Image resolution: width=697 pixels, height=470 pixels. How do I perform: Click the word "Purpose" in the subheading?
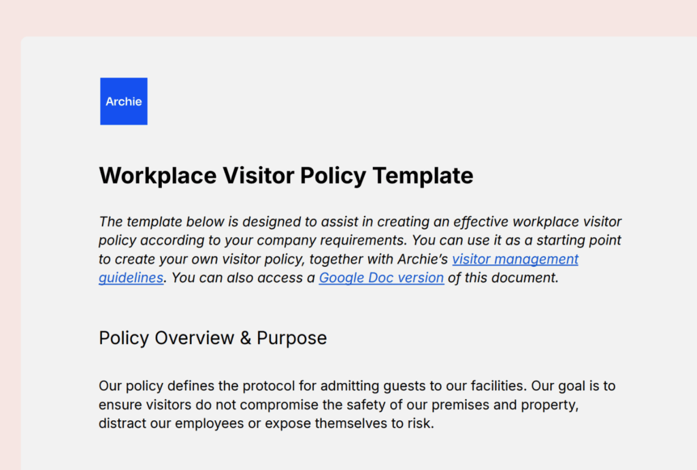(291, 338)
